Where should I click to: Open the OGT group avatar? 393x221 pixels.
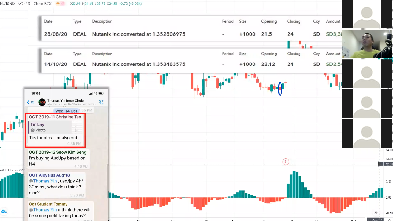pos(42,102)
